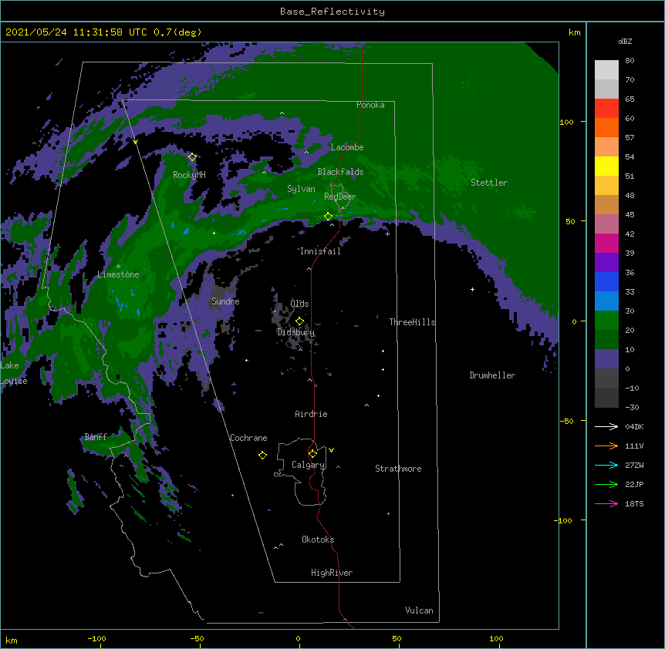Click the Limestone label
Screen dimensions: 665x649
click(x=118, y=274)
